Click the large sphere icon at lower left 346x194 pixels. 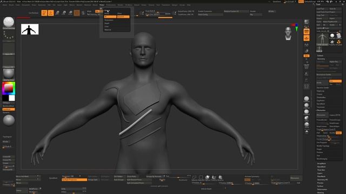click(x=9, y=120)
